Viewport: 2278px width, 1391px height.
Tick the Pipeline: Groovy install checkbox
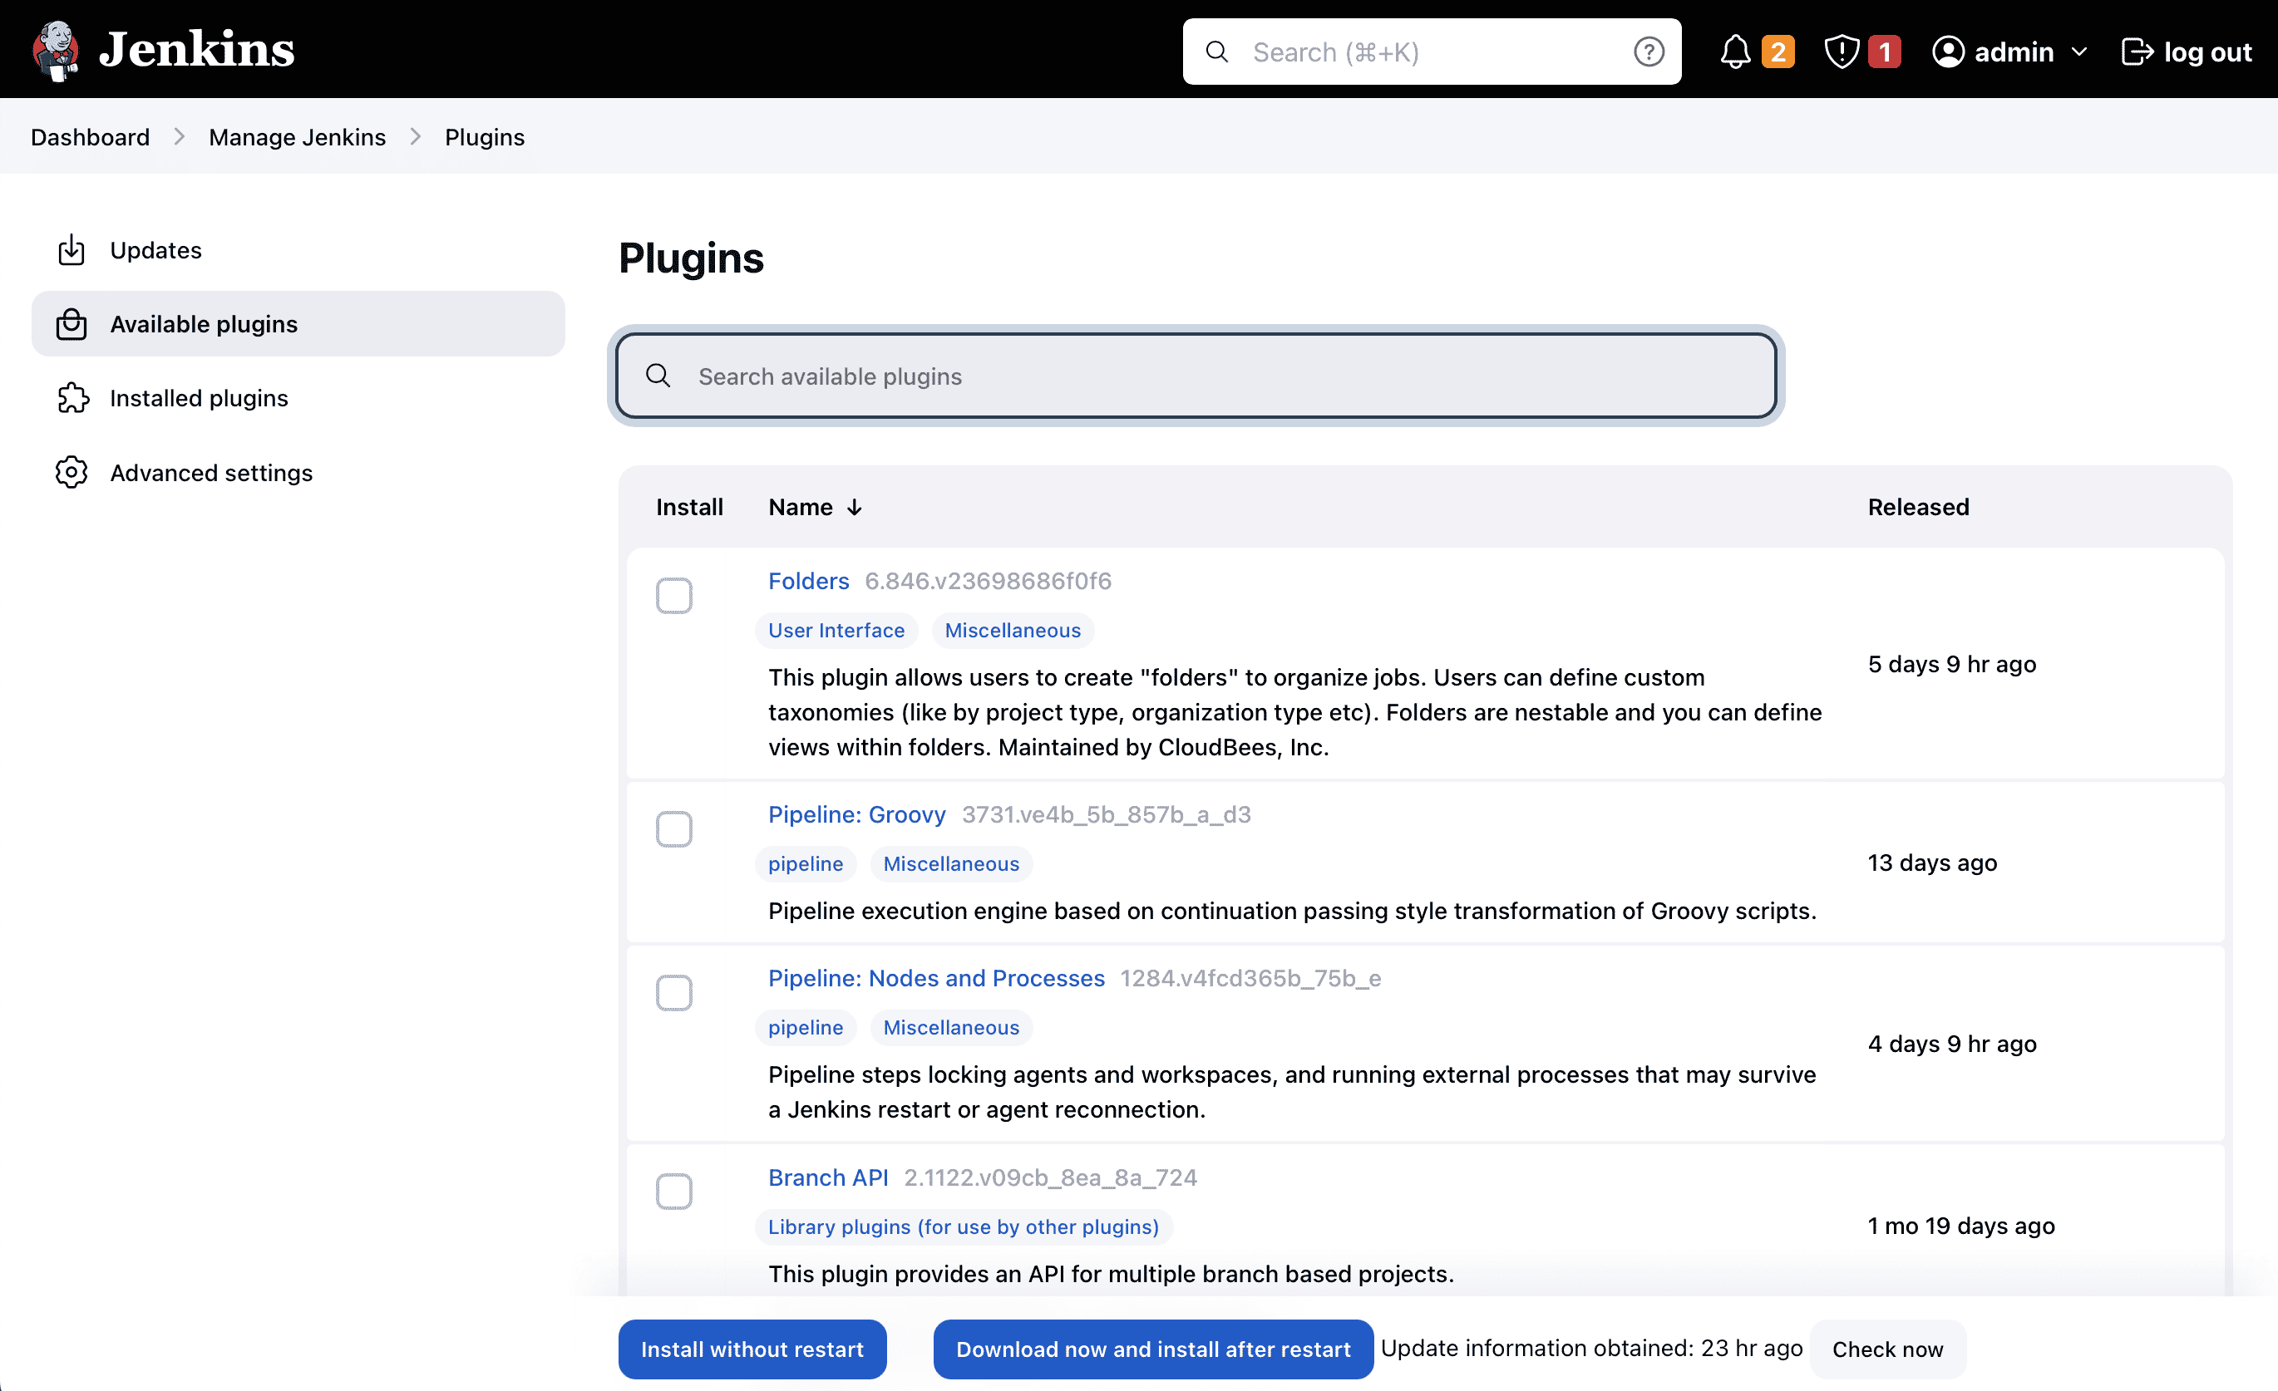(674, 829)
